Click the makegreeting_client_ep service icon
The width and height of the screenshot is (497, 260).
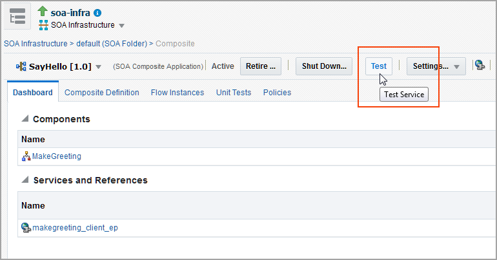coord(26,227)
